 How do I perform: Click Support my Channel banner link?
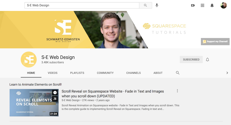click(215, 41)
